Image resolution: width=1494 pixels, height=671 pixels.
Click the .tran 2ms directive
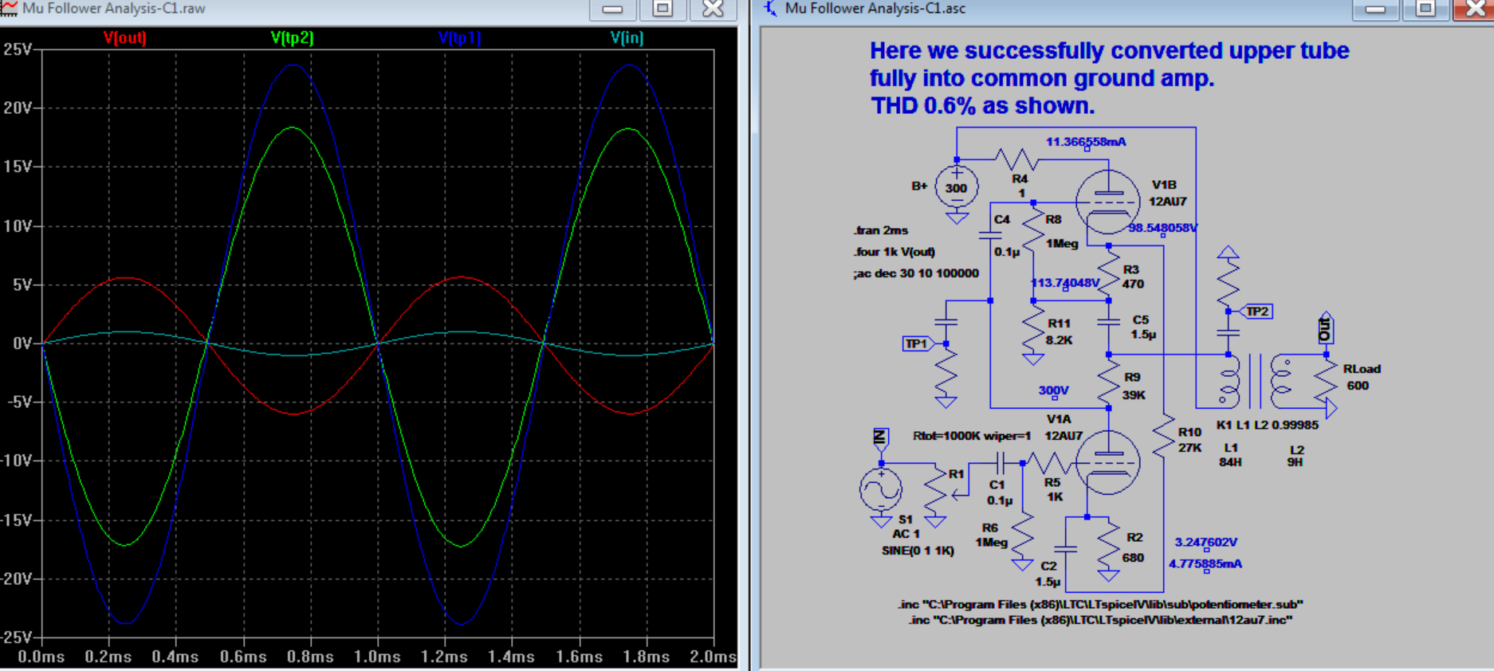point(881,230)
